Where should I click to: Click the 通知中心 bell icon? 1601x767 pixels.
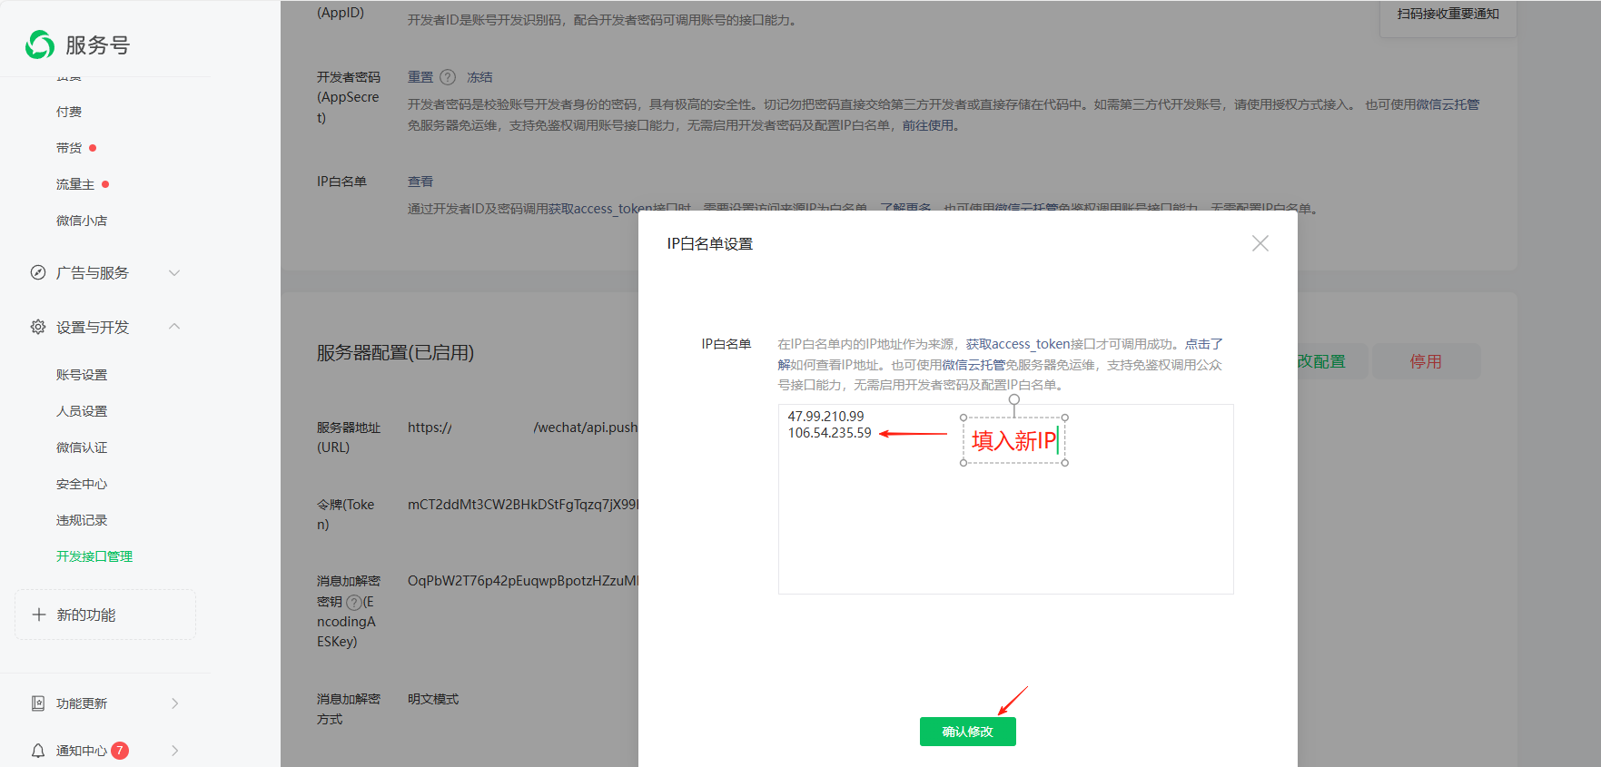pos(38,751)
